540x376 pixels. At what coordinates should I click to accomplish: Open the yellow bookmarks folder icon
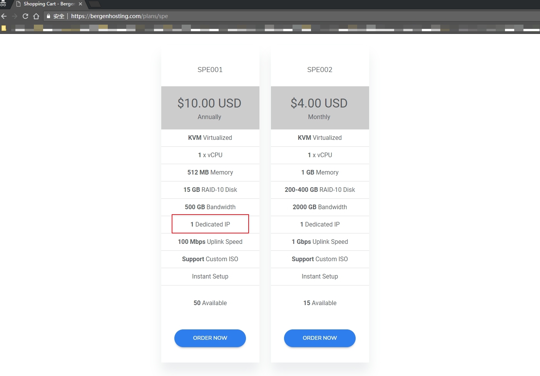(4, 28)
